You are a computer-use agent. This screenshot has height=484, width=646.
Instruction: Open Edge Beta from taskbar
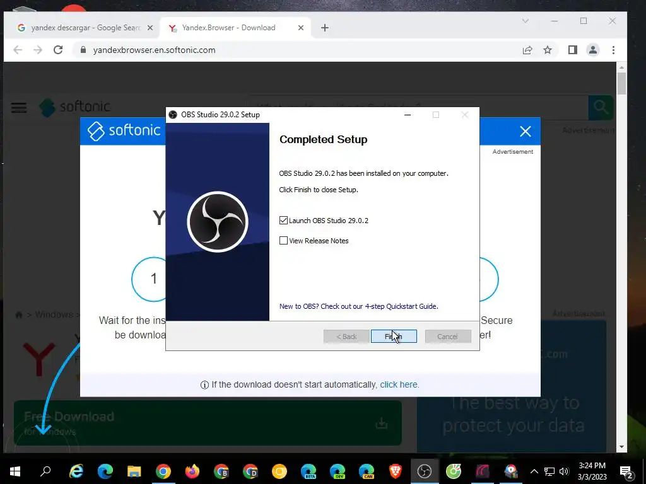pos(308,471)
